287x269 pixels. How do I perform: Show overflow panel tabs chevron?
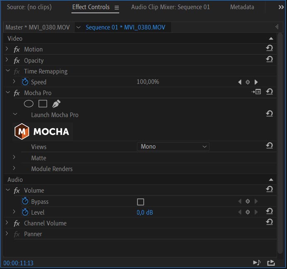click(x=281, y=7)
